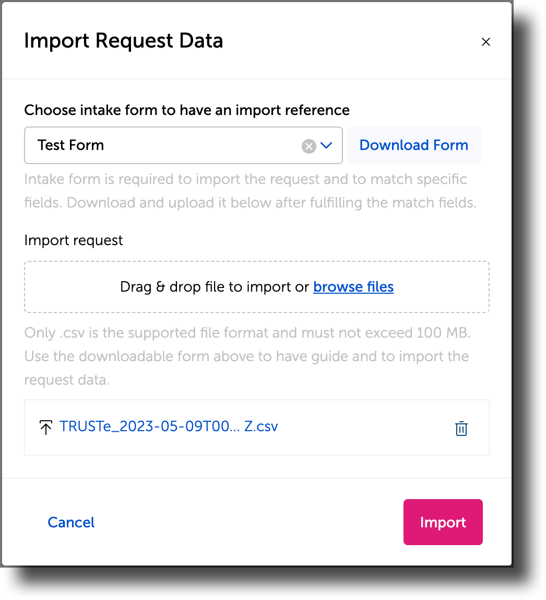Click the upload arrow beside the csv filename

[x=46, y=427]
